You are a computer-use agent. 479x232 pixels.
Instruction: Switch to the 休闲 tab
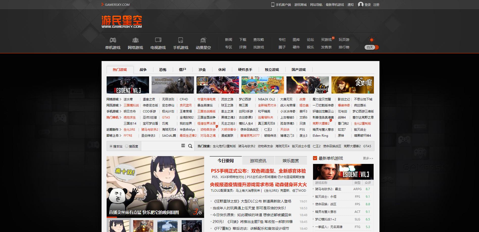pos(222,70)
